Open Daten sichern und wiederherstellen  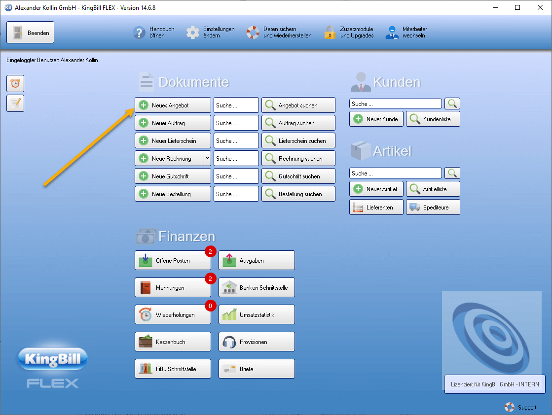[x=253, y=33]
